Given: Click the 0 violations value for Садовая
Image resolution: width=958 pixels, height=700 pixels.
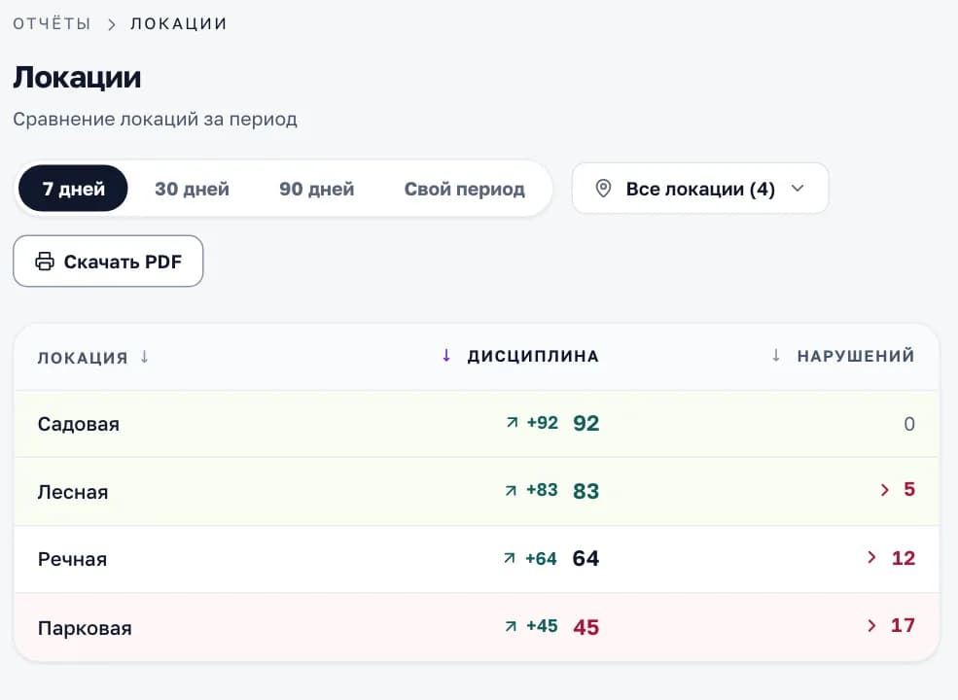Looking at the screenshot, I should point(909,424).
